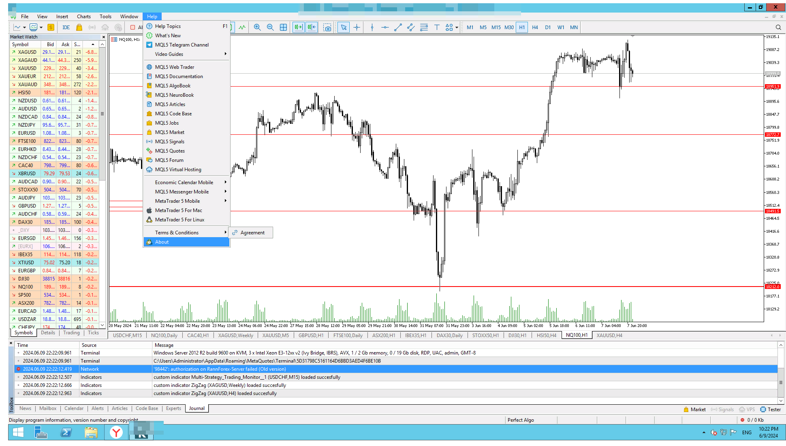Open profiles dropdown arrow
This screenshot has width=786, height=446.
[41, 28]
